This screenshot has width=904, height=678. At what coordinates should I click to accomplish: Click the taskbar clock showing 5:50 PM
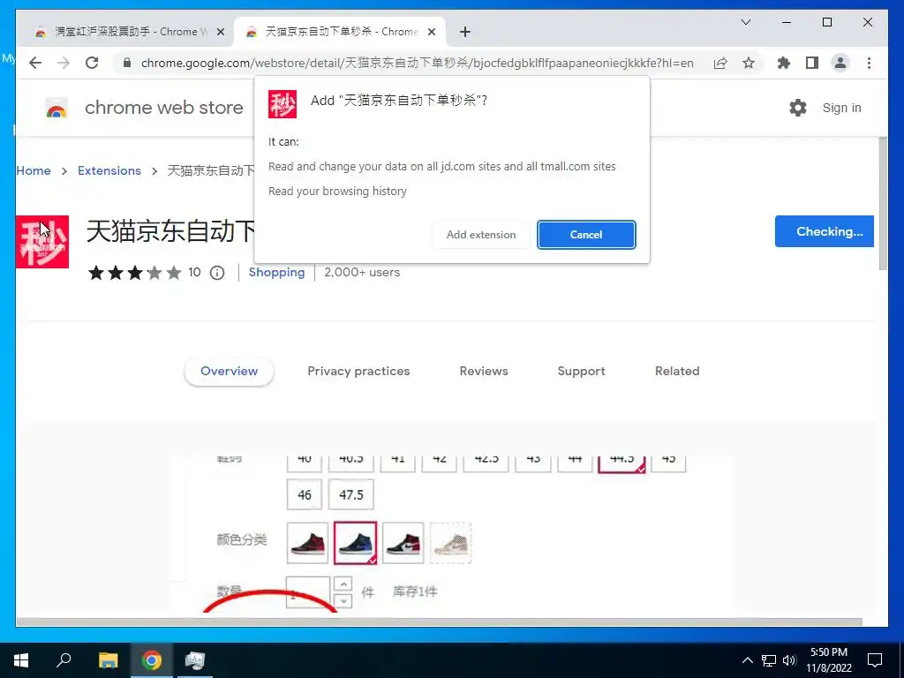(x=829, y=660)
